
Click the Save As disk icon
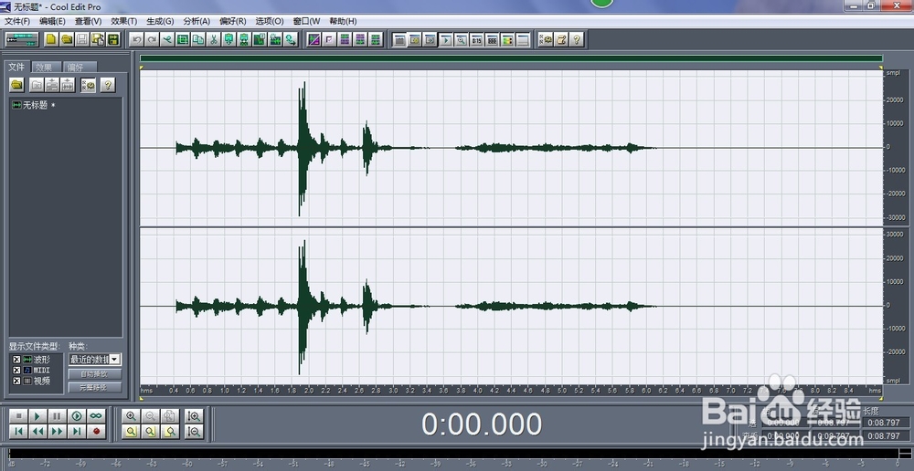[98, 39]
